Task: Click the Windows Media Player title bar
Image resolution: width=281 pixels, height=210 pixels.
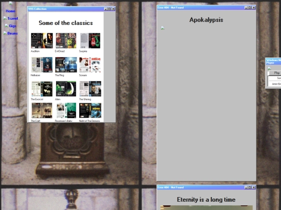Action: pyautogui.click(x=274, y=61)
